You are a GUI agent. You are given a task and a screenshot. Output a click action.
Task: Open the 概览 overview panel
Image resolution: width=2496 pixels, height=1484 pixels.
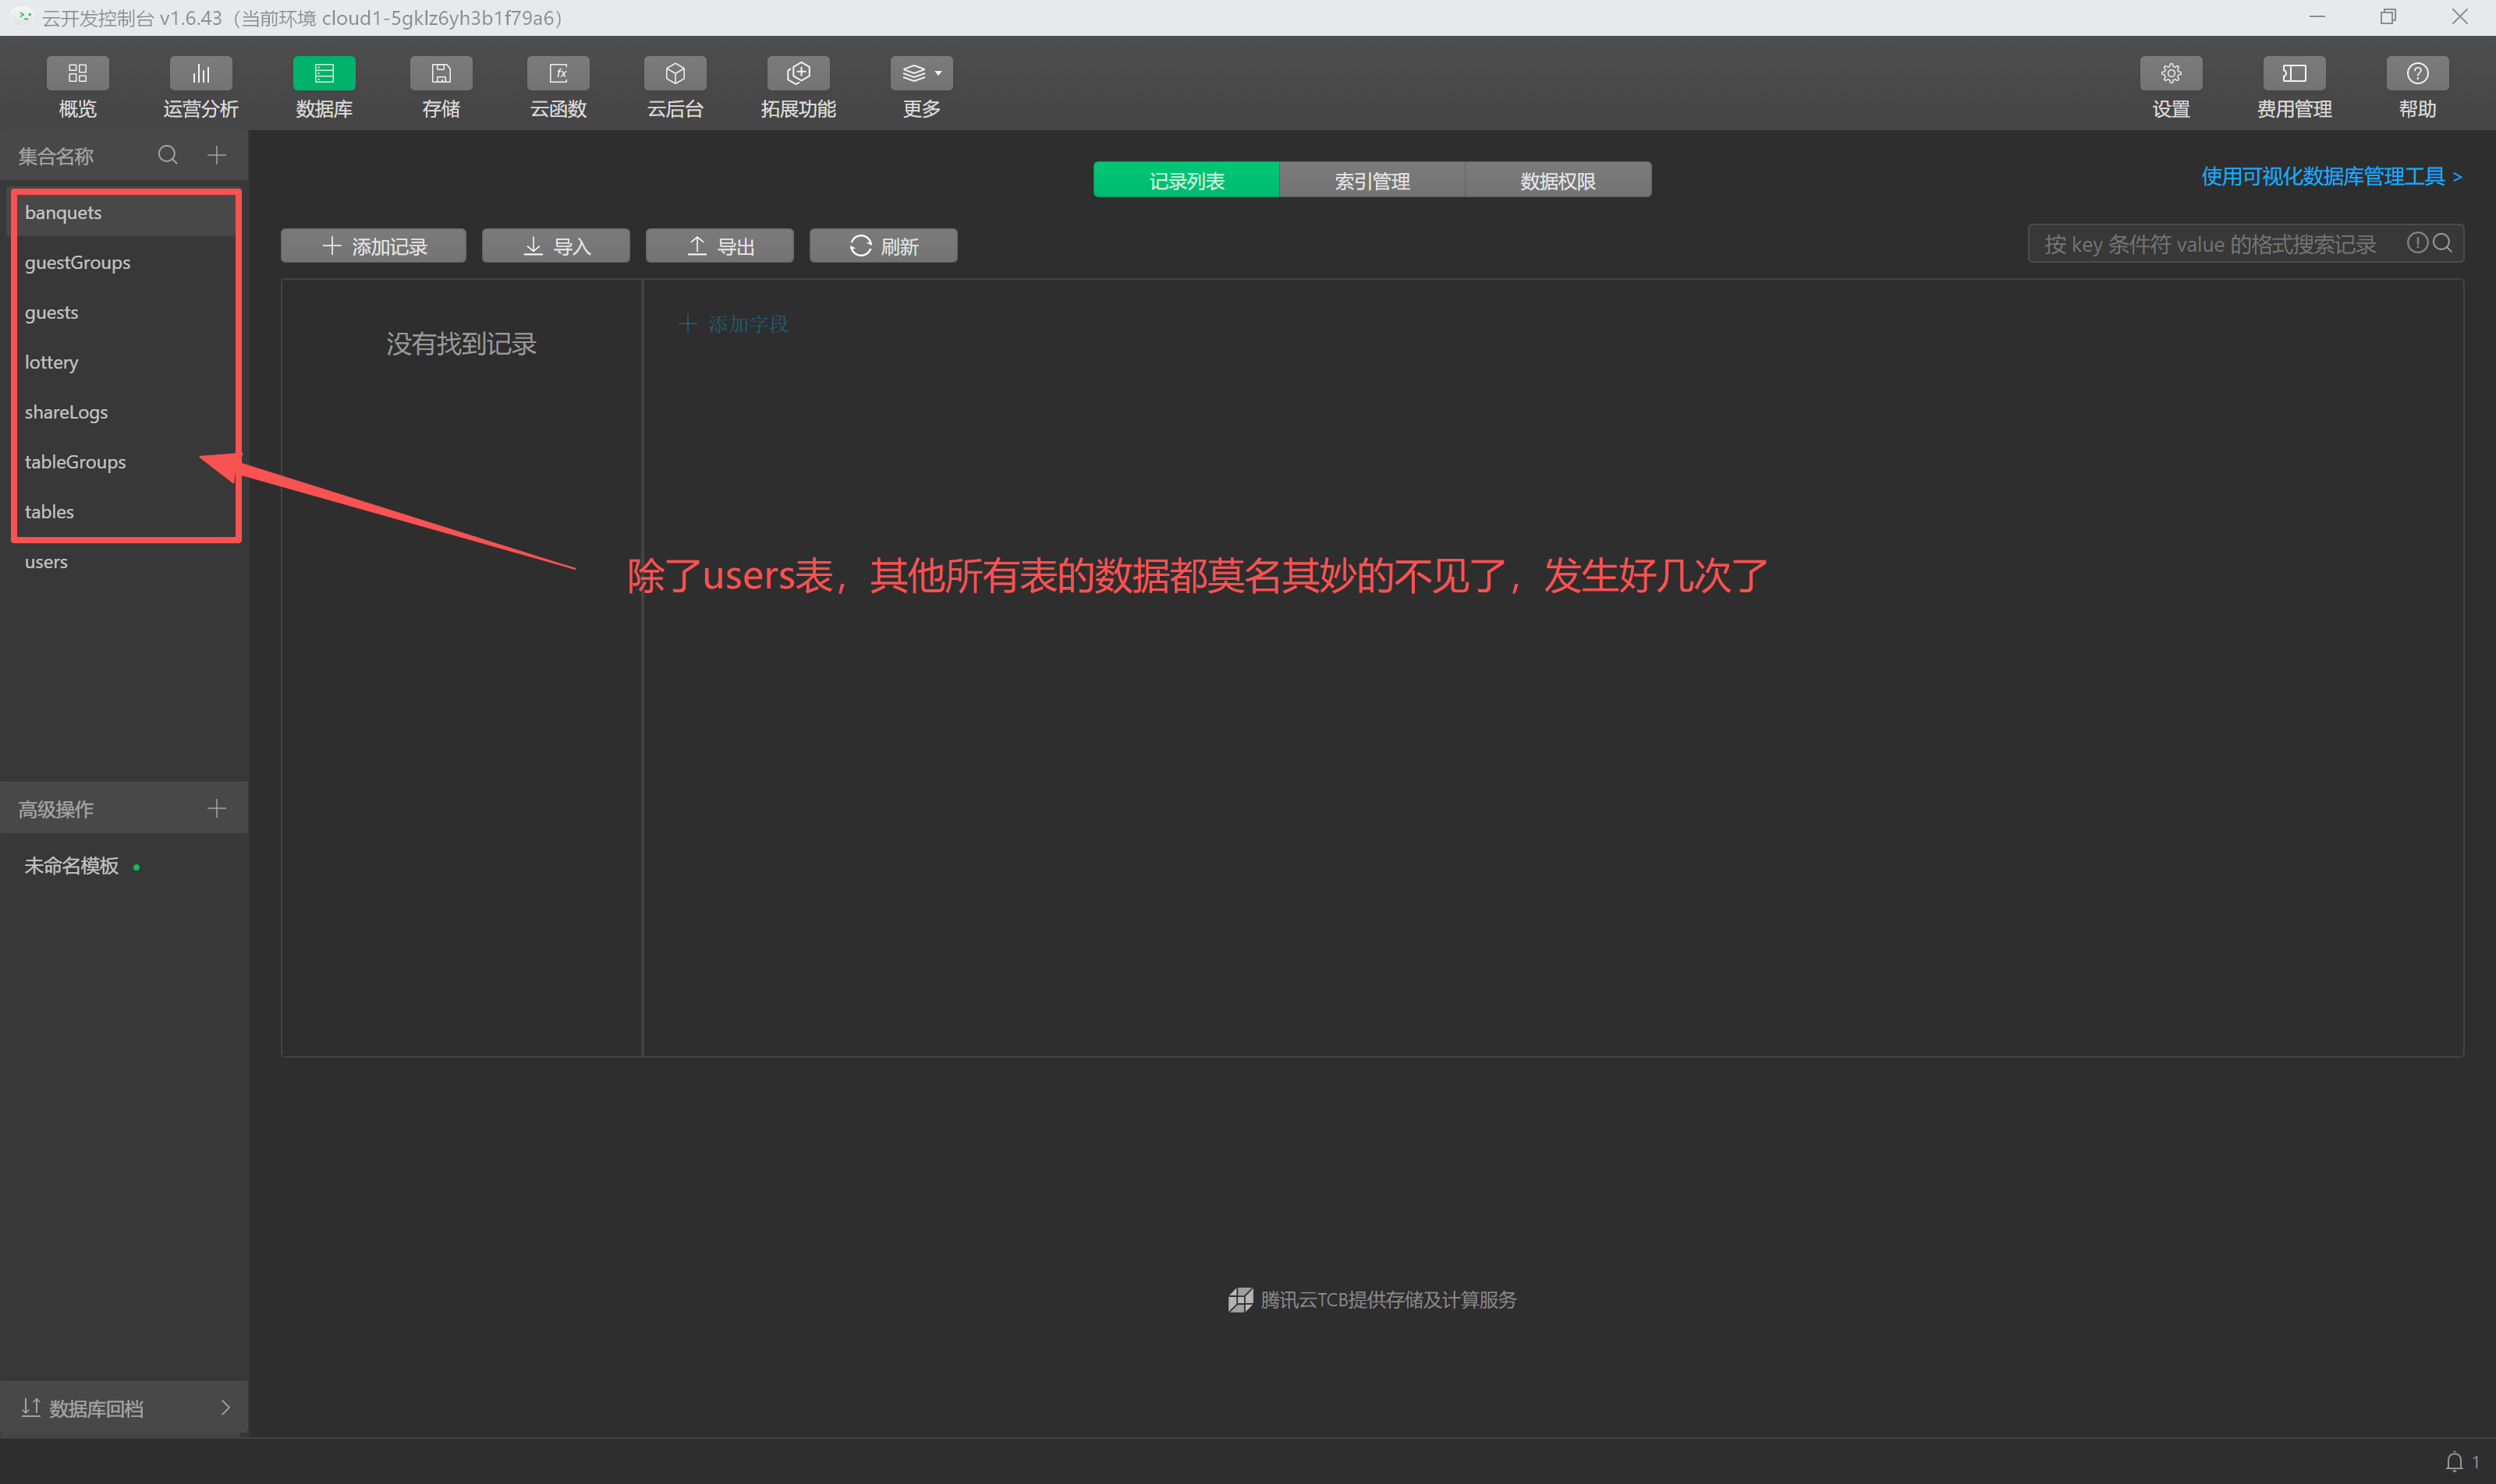click(77, 87)
